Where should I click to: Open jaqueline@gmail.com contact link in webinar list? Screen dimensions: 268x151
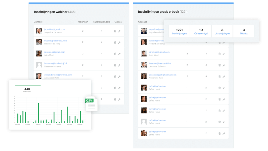(55, 29)
